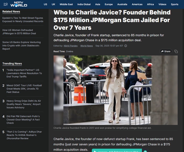Open Messi GOAT Tour LIVE story
184x152 pixels.
[x=24, y=89]
